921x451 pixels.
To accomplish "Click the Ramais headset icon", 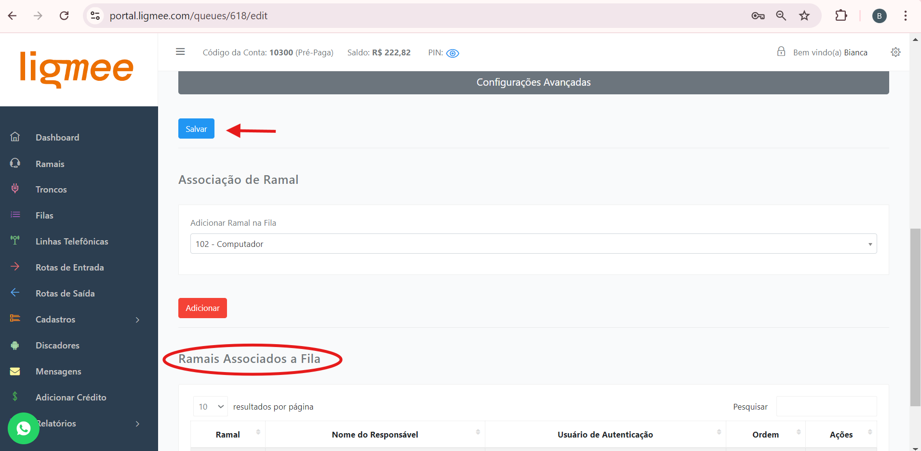I will pos(15,163).
